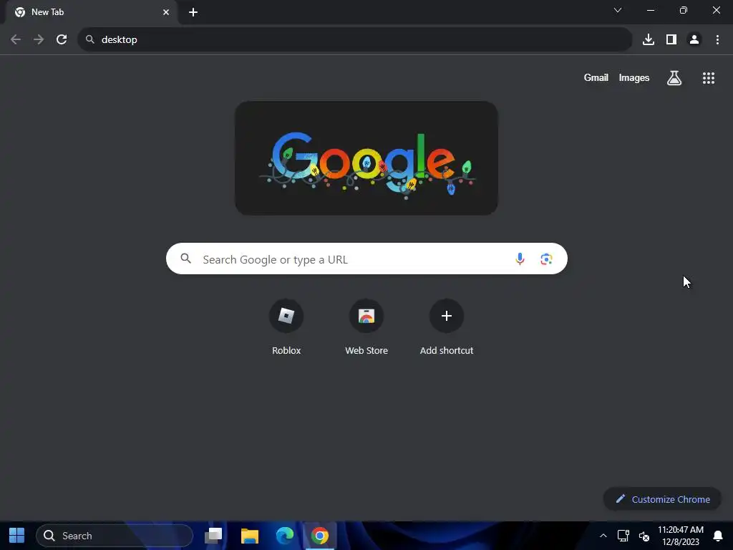This screenshot has height=550, width=733.
Task: Close the New Tab tab
Action: tap(166, 12)
